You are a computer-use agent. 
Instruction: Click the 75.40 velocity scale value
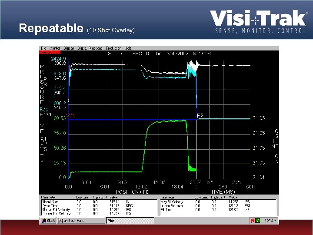tap(60, 133)
